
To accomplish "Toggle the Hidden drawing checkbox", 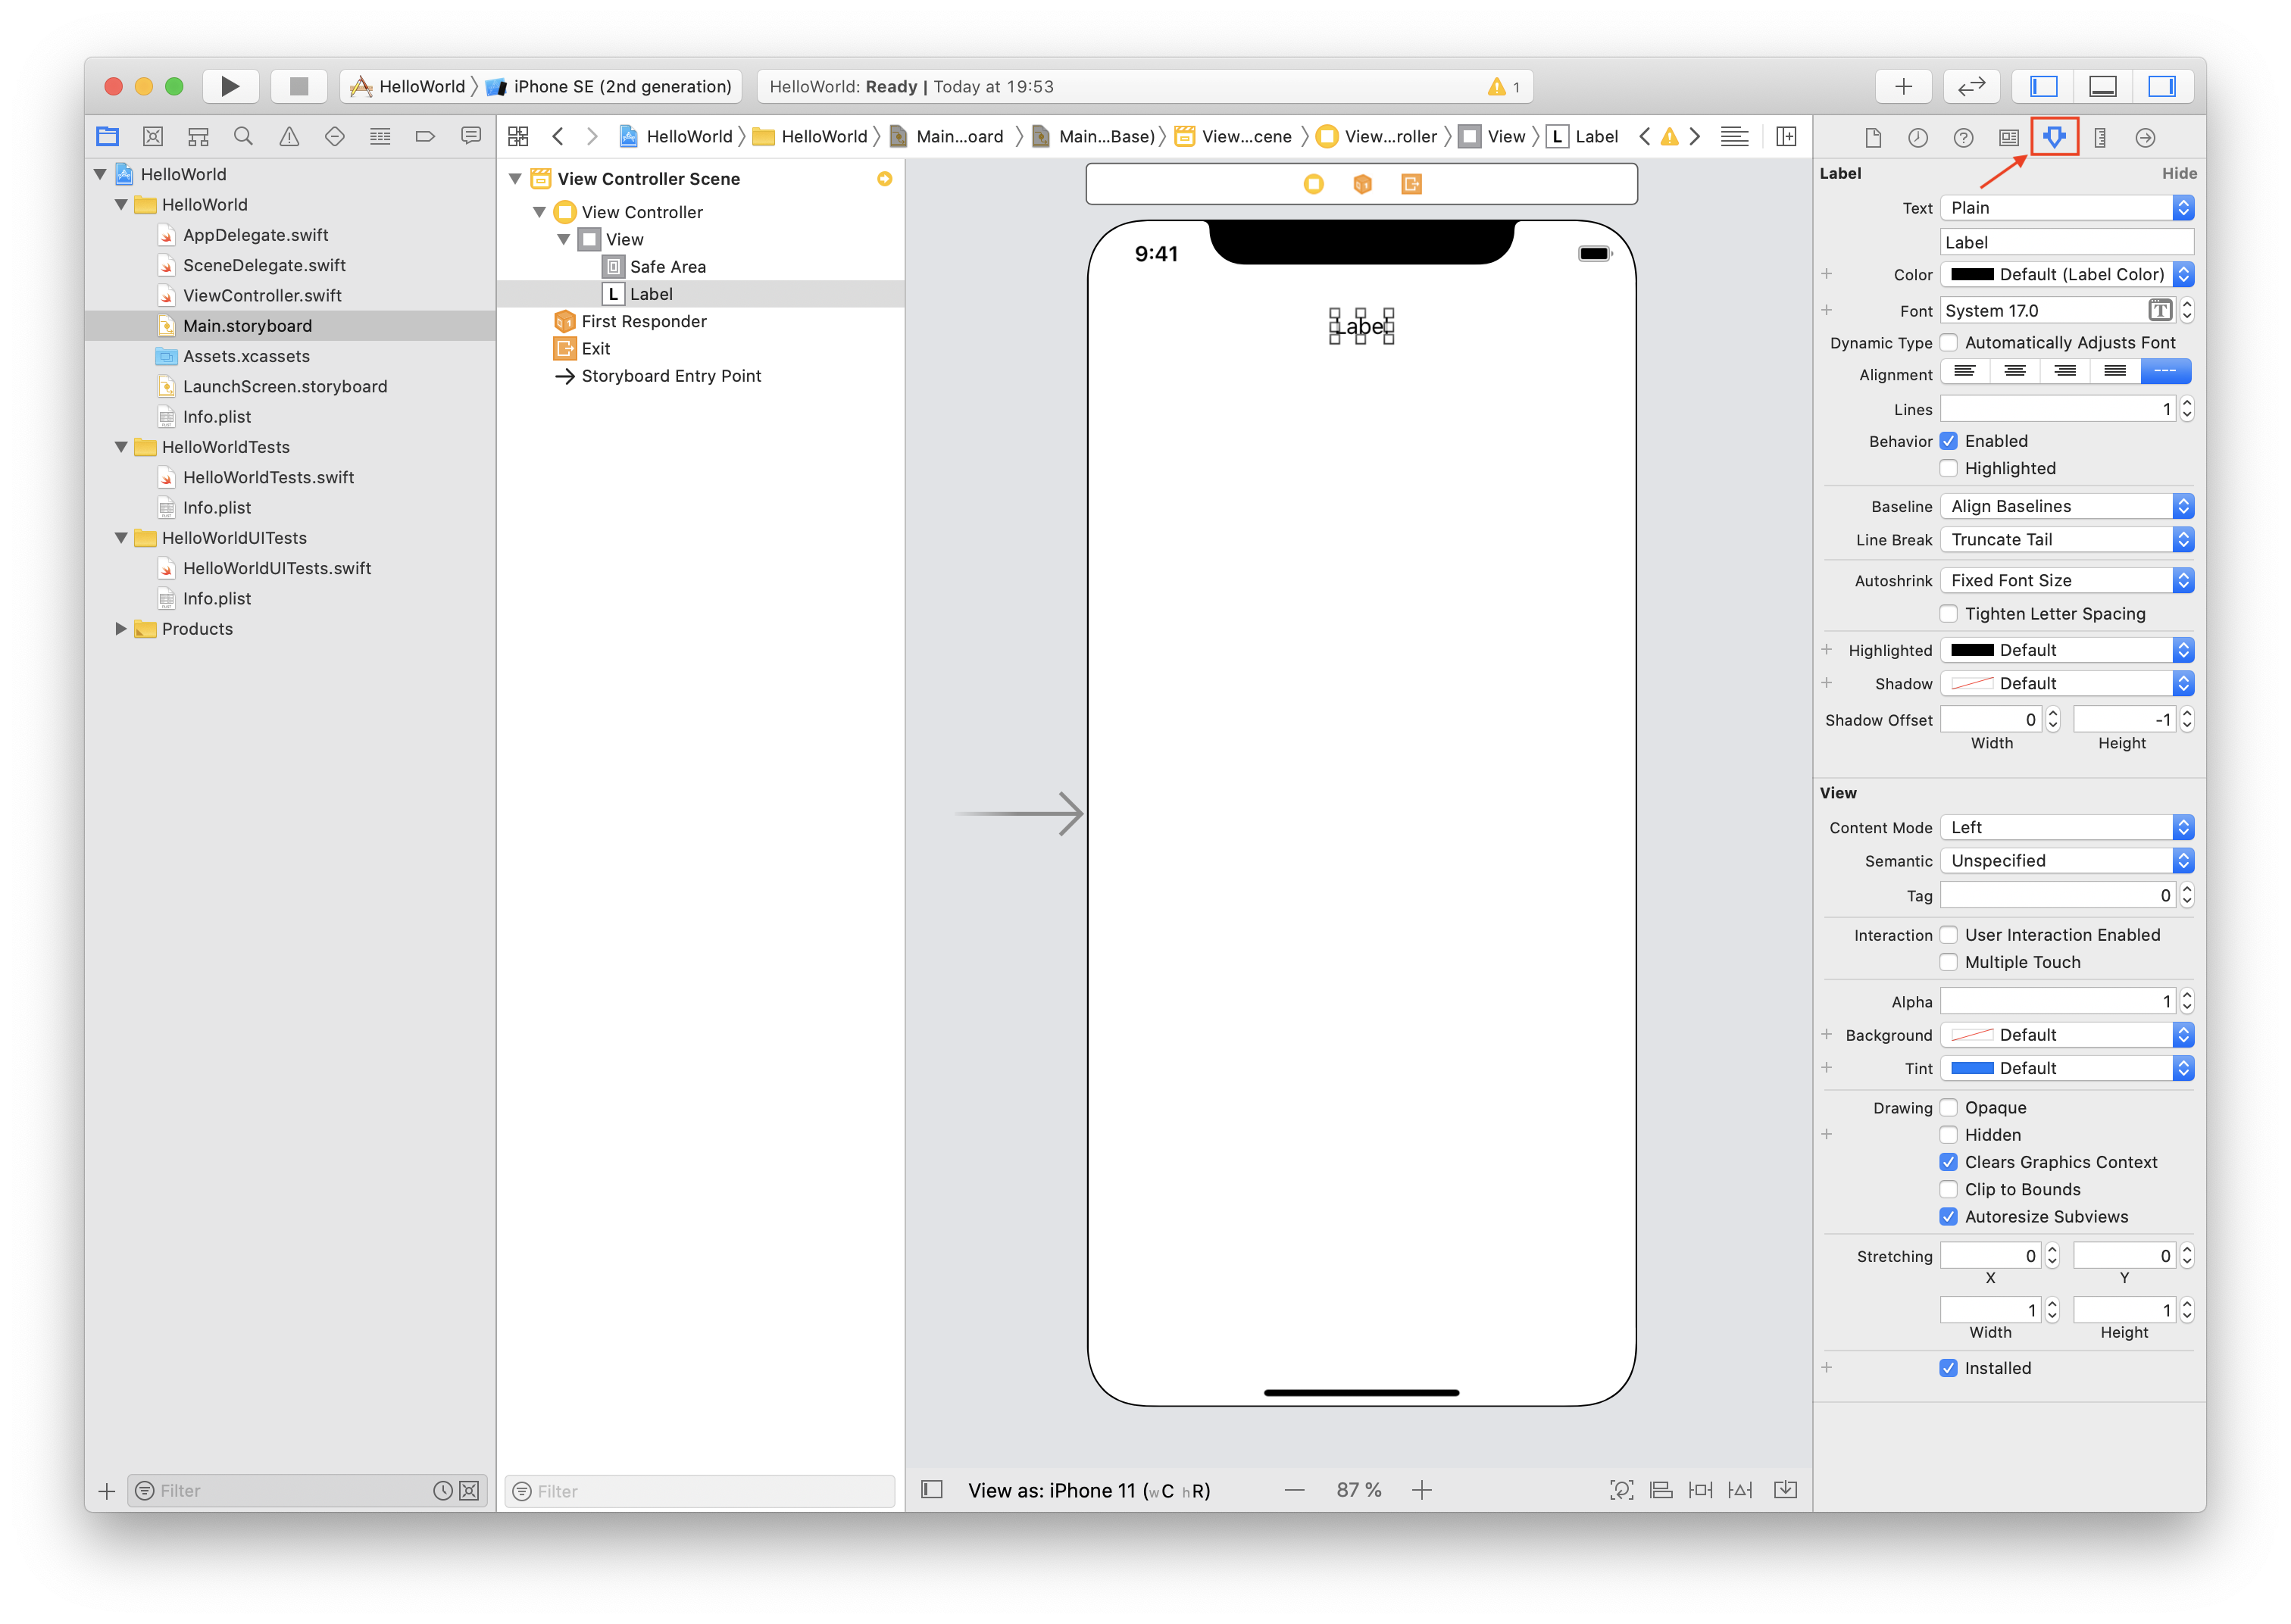I will pyautogui.click(x=1948, y=1135).
